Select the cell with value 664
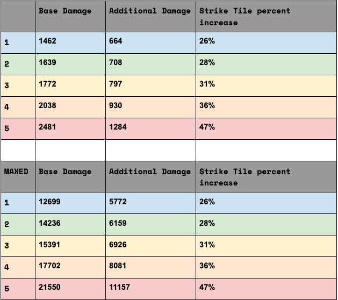This screenshot has height=300, width=338. [x=150, y=42]
